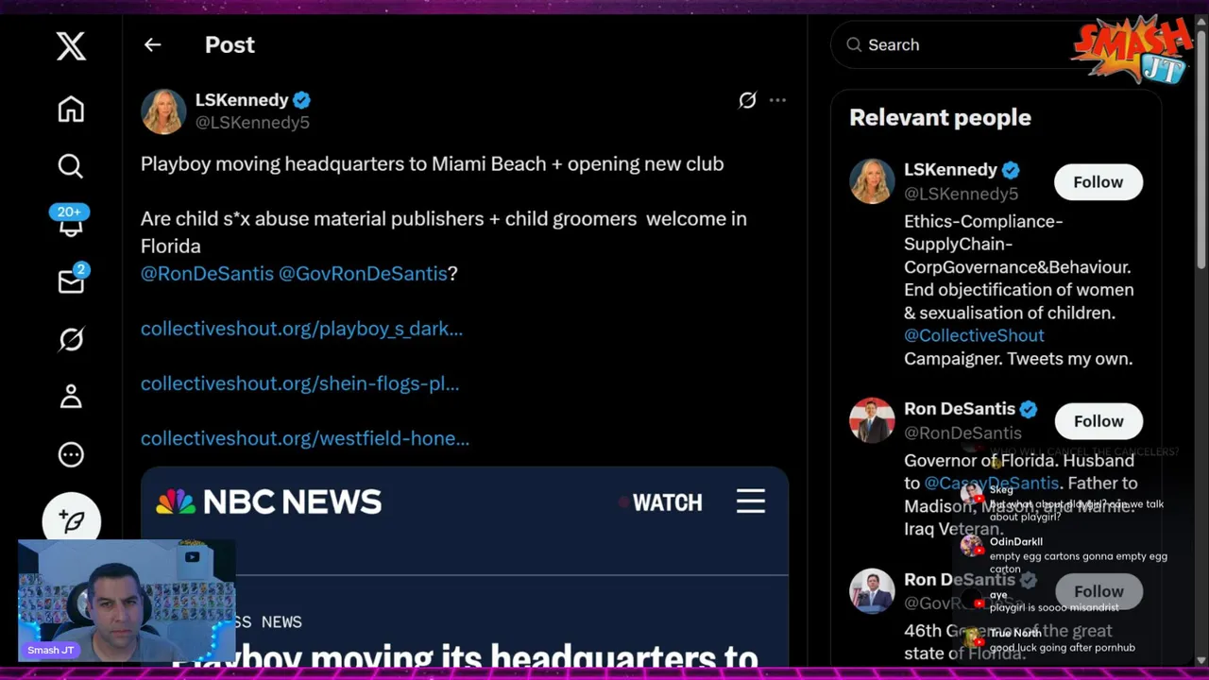The width and height of the screenshot is (1209, 680).
Task: Click Grok explain icon on the post
Action: (x=747, y=99)
